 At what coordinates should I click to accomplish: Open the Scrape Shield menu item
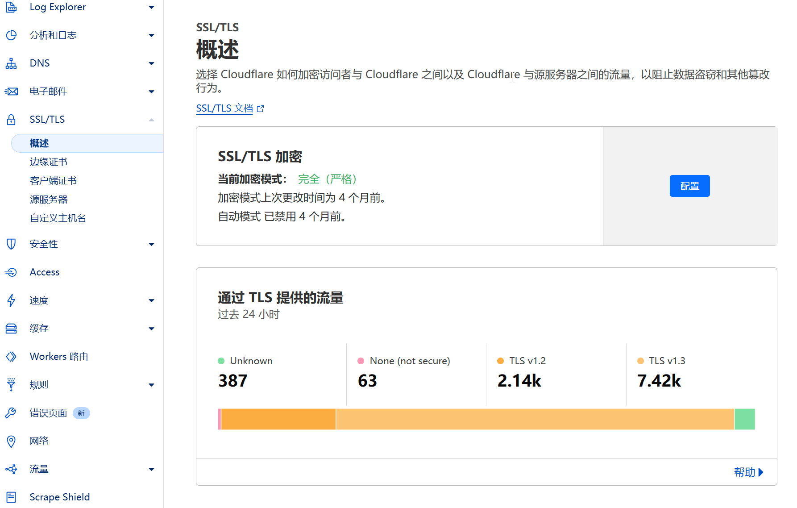tap(60, 497)
